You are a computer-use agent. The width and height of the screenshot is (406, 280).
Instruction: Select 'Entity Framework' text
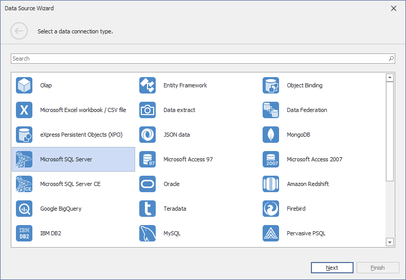(x=185, y=85)
